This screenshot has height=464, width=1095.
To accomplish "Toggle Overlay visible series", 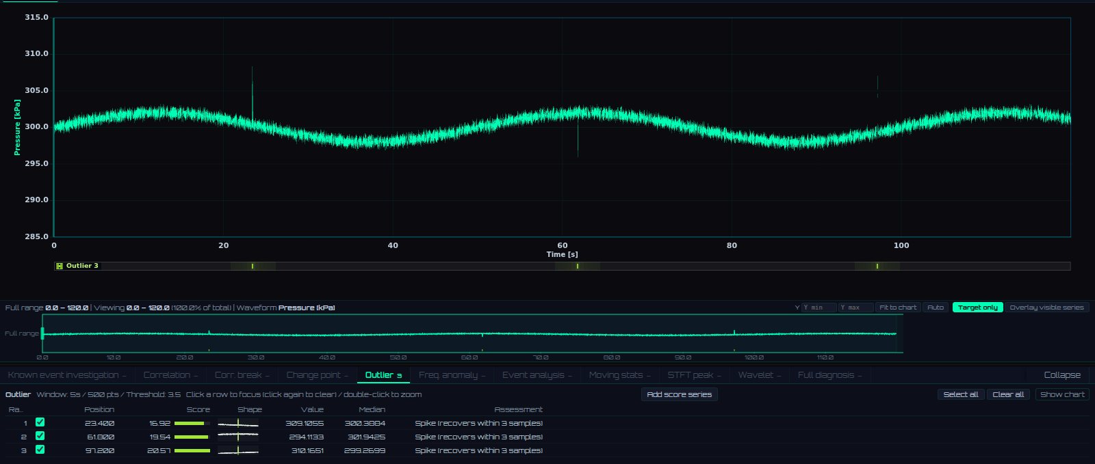I will coord(1046,308).
